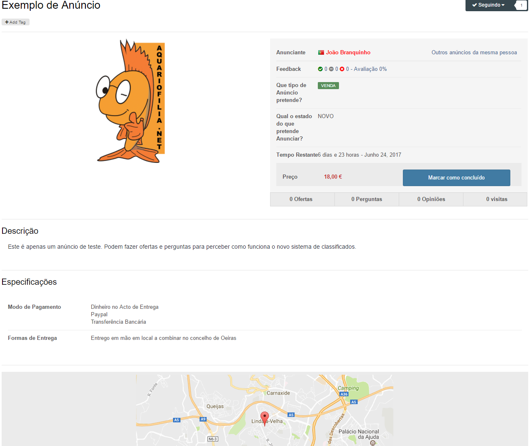Switch to the 0 Ofertas tab
The width and height of the screenshot is (529, 446).
click(x=301, y=199)
